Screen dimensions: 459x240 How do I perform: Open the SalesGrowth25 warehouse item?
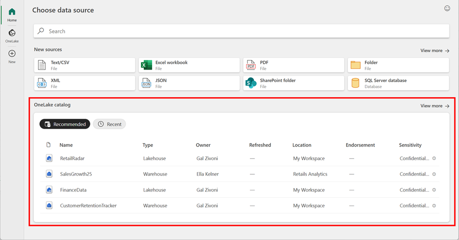tap(76, 174)
